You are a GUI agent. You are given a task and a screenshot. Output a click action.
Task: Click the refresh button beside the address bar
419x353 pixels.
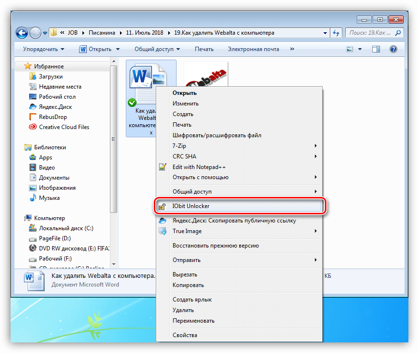pyautogui.click(x=336, y=33)
